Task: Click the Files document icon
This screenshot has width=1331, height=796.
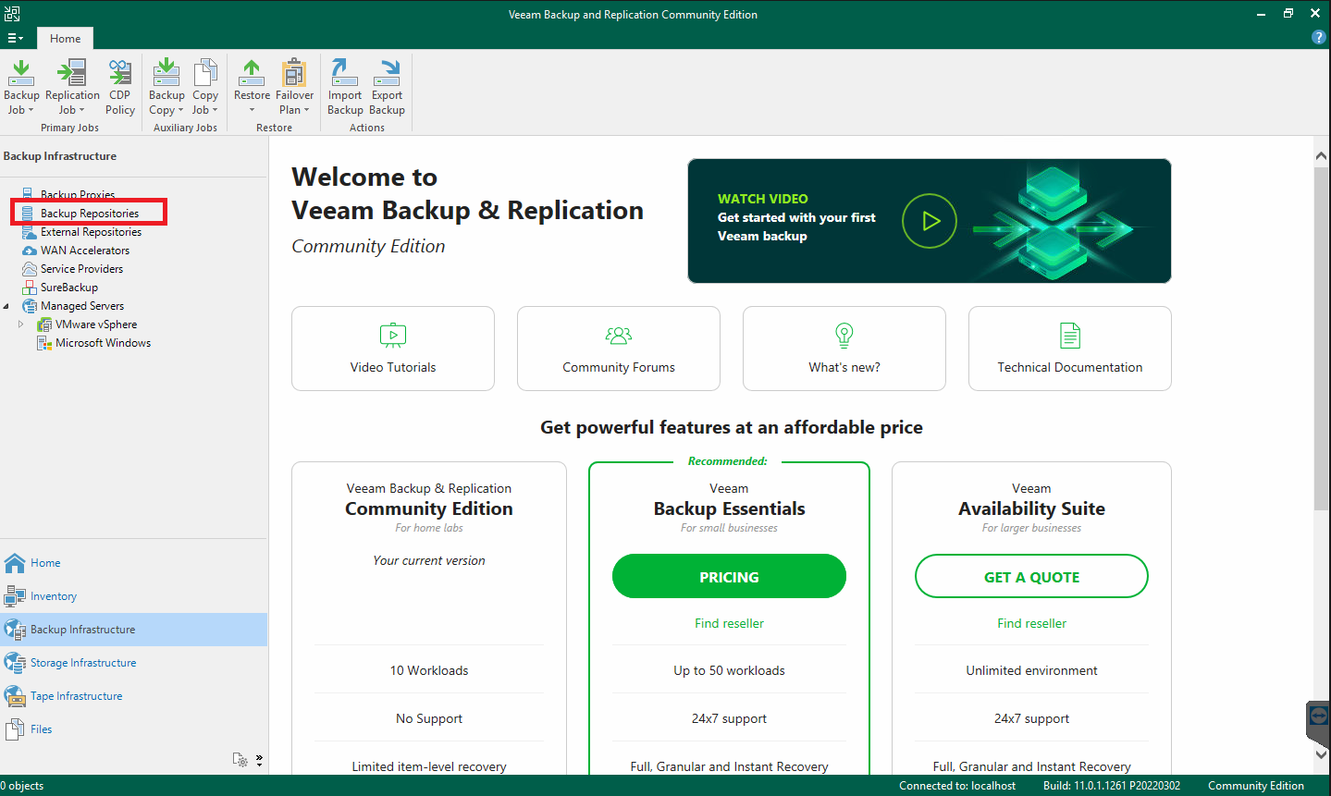Action: pyautogui.click(x=15, y=729)
